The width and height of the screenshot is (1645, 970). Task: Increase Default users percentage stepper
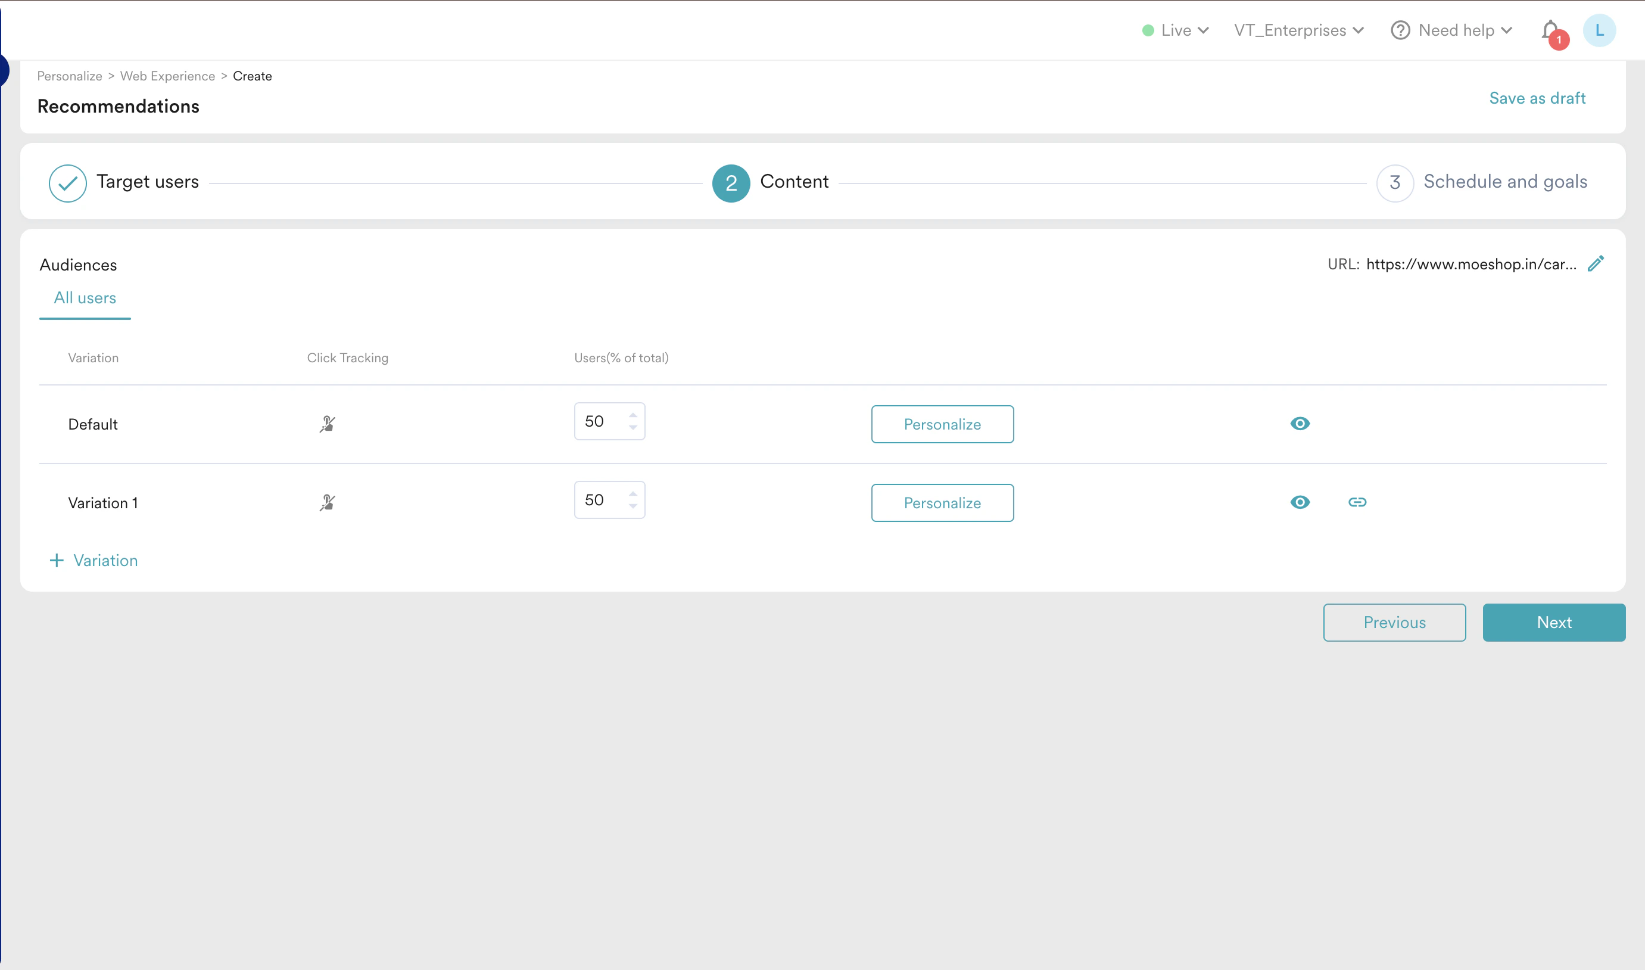click(633, 416)
